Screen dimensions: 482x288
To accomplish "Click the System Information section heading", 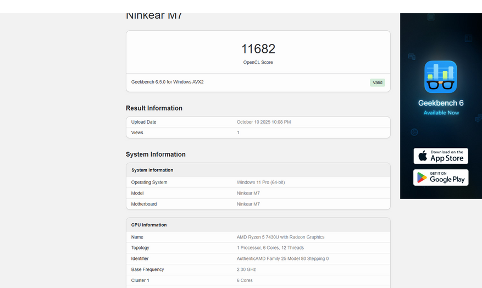I will [x=156, y=154].
